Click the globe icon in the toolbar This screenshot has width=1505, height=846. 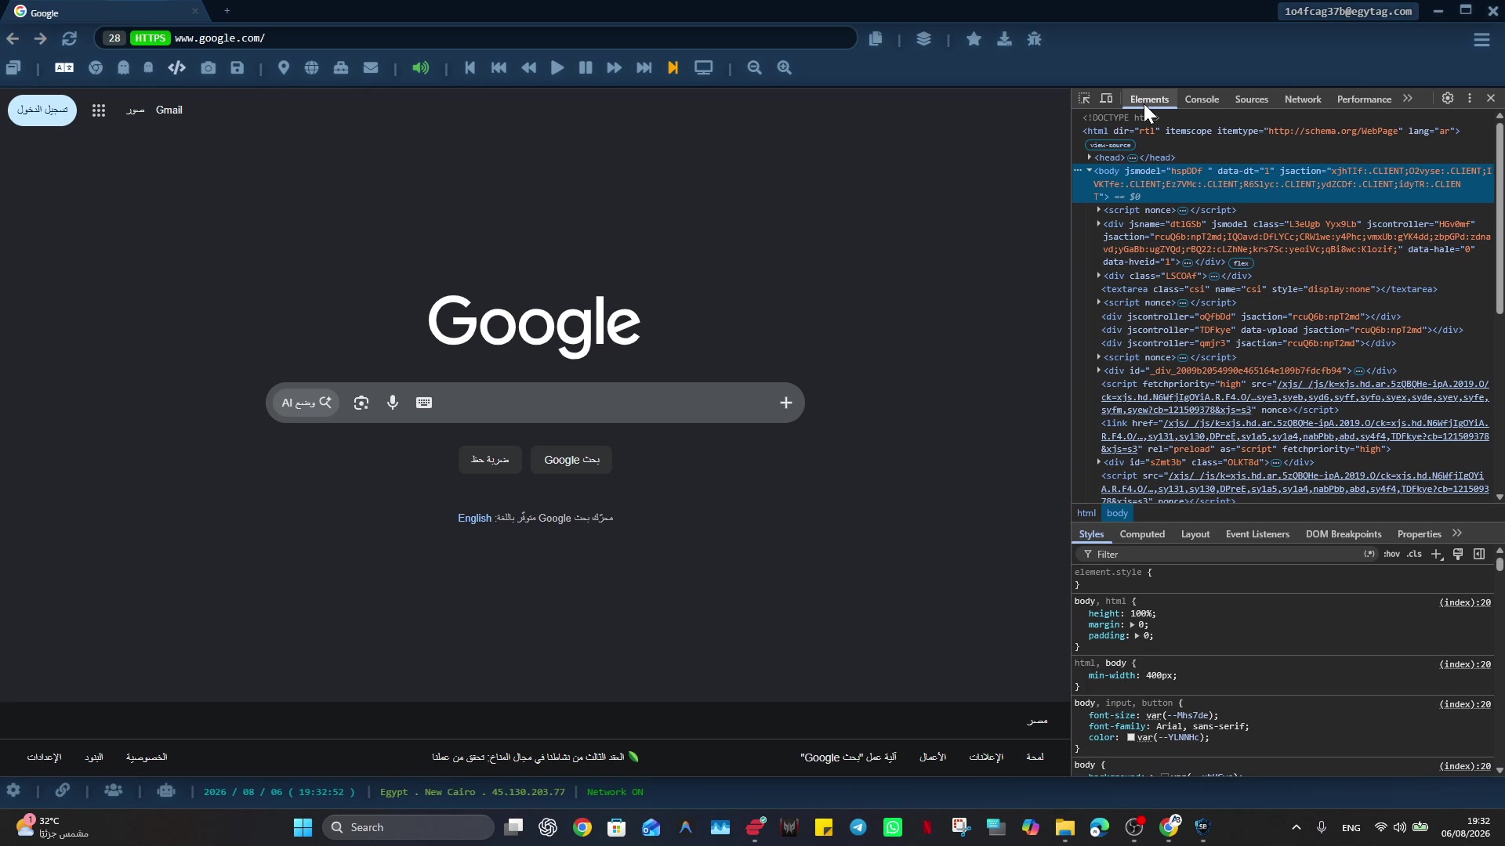pos(312,68)
